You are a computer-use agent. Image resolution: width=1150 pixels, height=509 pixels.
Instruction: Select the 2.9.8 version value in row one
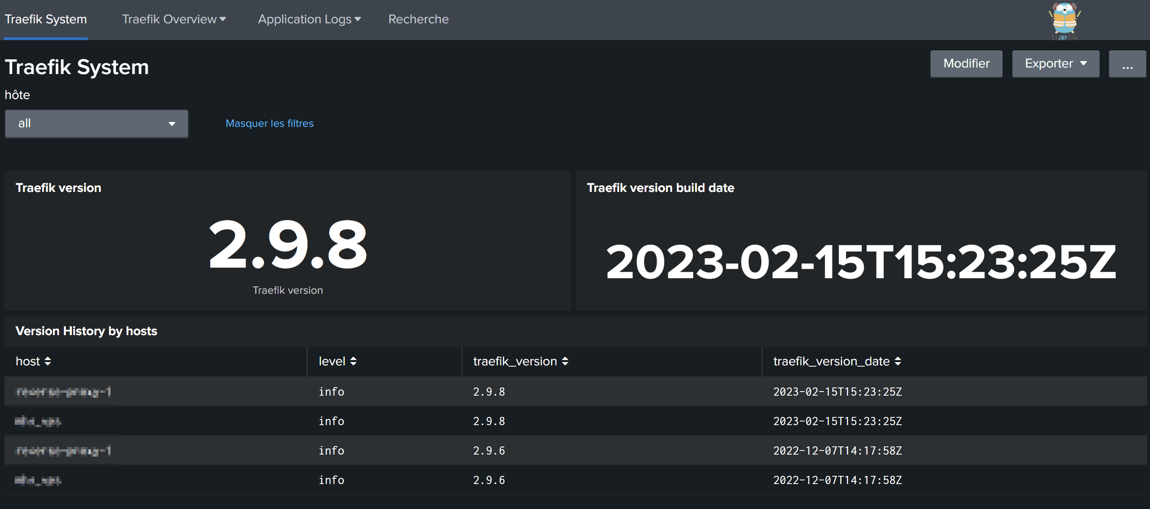489,392
